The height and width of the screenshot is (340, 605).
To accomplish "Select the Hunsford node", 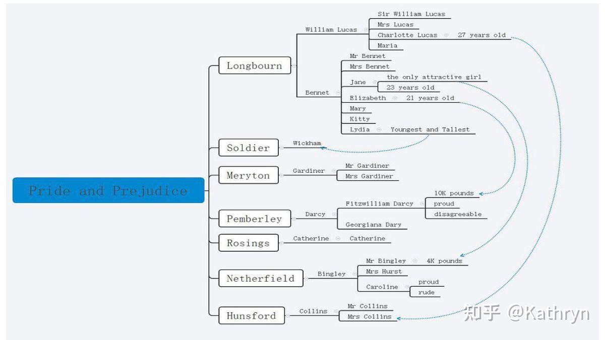I will (x=252, y=316).
